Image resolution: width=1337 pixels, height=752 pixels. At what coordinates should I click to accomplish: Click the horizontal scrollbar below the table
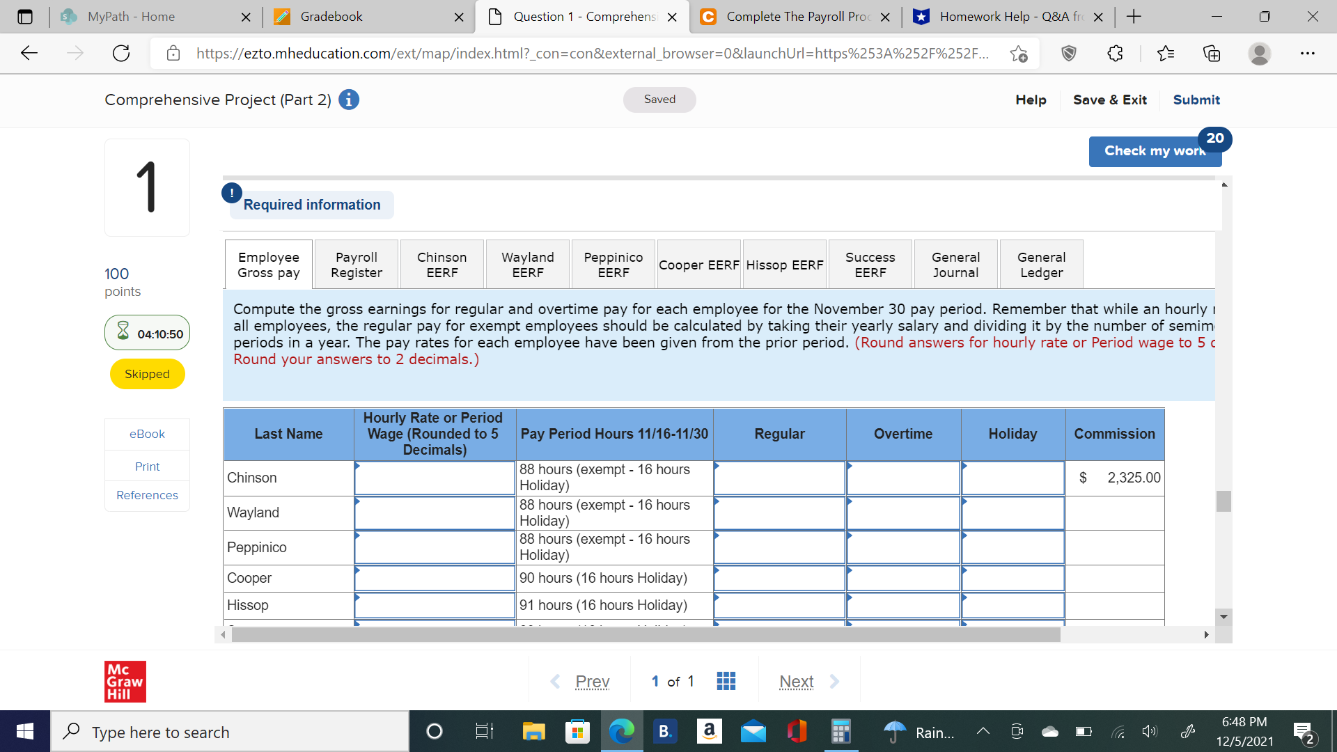point(646,634)
